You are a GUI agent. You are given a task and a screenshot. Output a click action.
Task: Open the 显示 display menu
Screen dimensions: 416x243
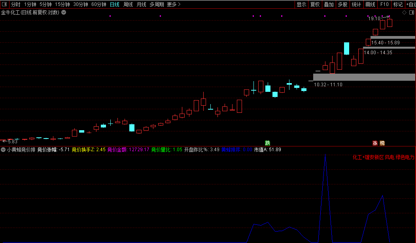(301, 4)
